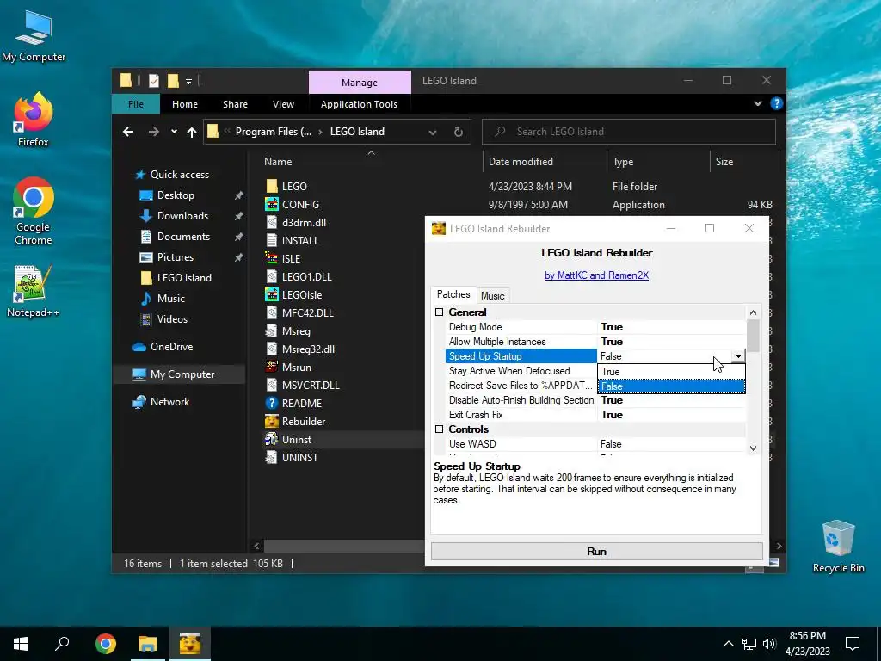The image size is (881, 661).
Task: Open the taskbar clock and date
Action: point(807,644)
